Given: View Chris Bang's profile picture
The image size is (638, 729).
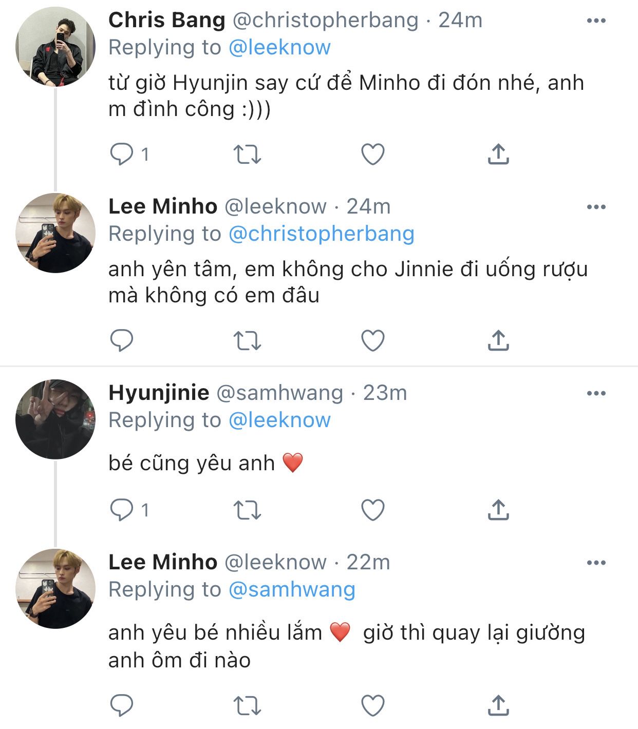Looking at the screenshot, I should 55,46.
